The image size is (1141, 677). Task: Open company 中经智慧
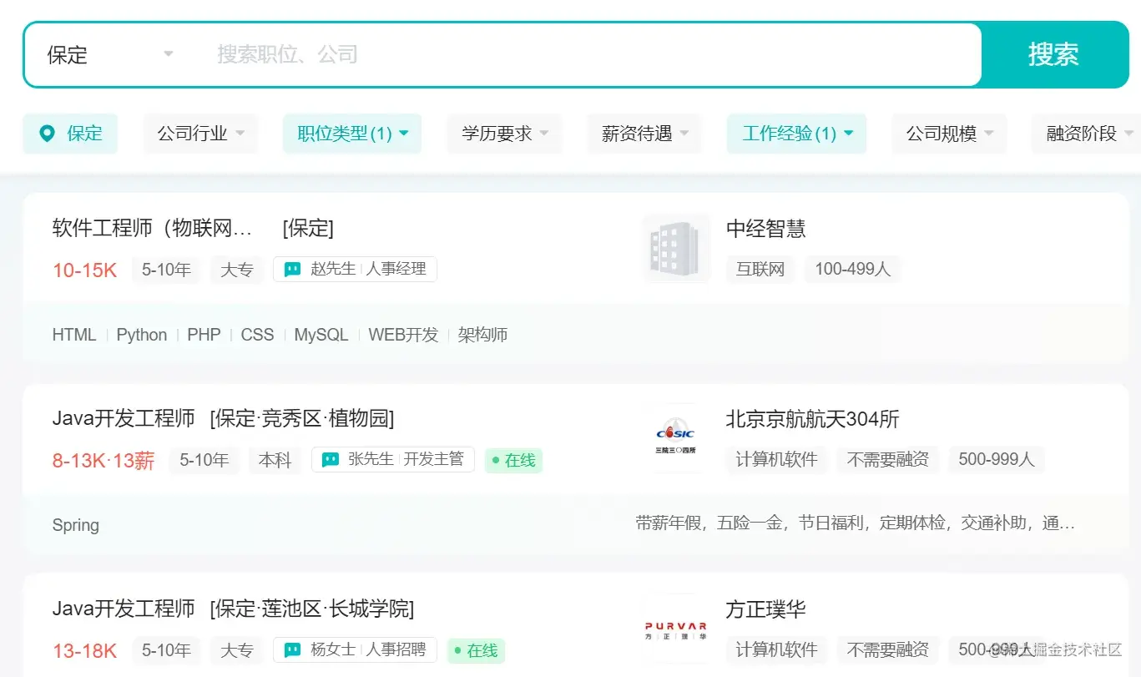click(x=765, y=229)
